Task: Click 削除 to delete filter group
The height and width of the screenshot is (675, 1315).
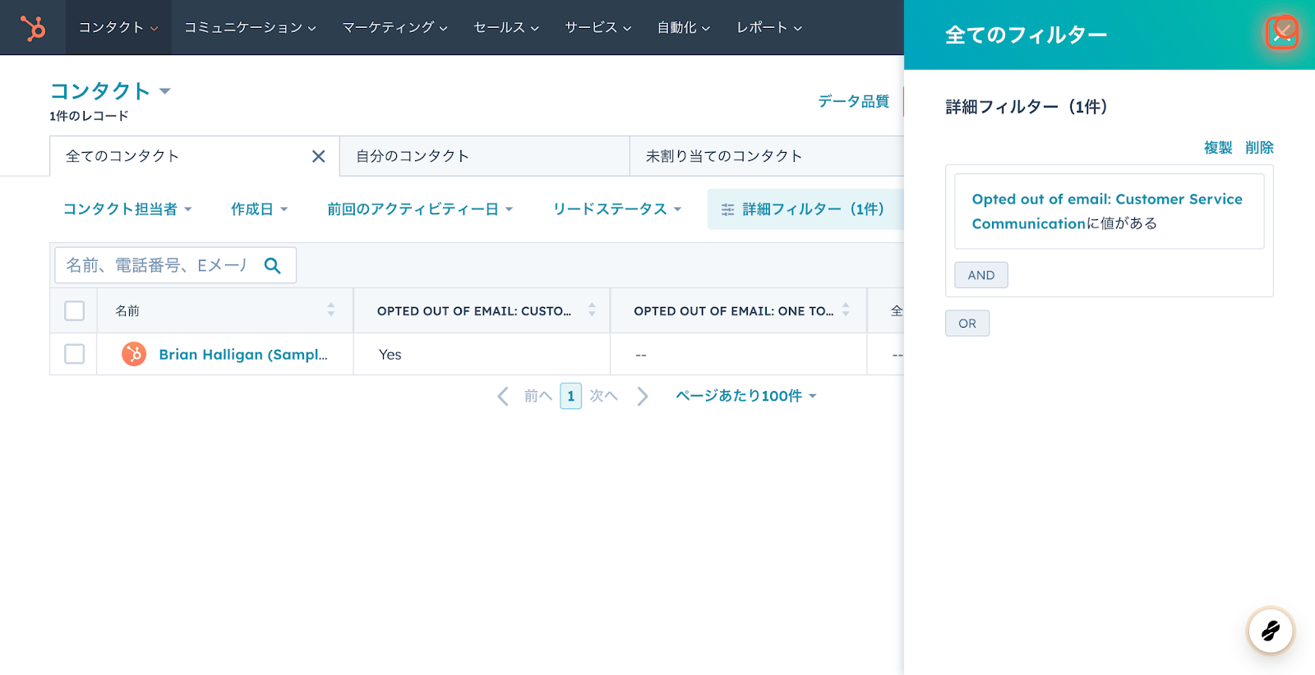Action: [x=1259, y=148]
